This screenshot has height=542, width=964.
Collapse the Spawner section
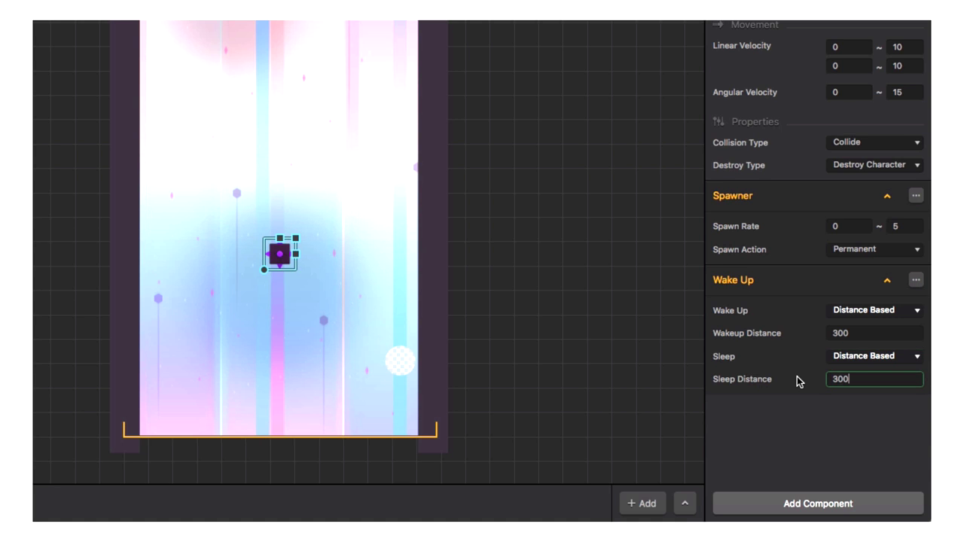(x=887, y=196)
